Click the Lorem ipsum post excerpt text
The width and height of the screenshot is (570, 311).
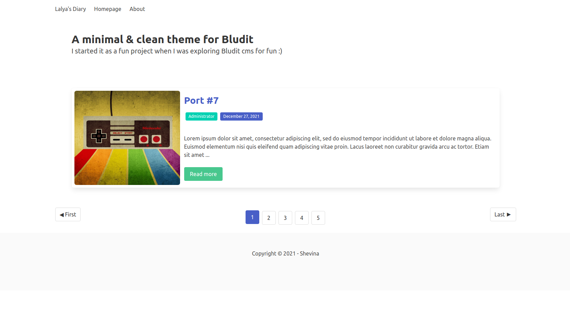pos(338,147)
